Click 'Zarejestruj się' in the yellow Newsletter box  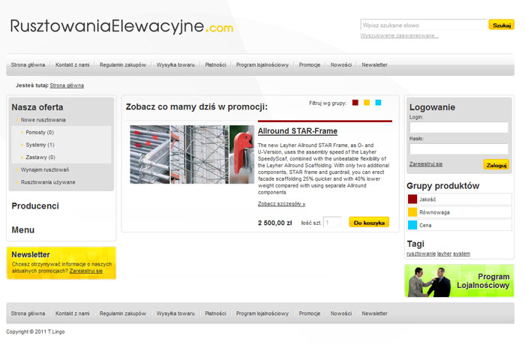(x=86, y=271)
